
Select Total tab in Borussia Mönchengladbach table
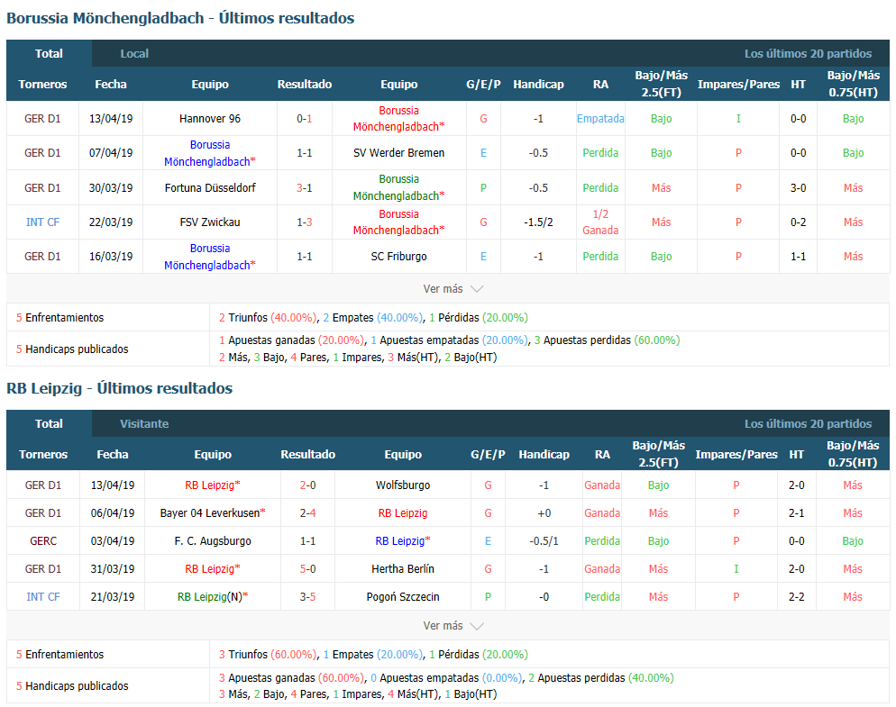coord(49,54)
